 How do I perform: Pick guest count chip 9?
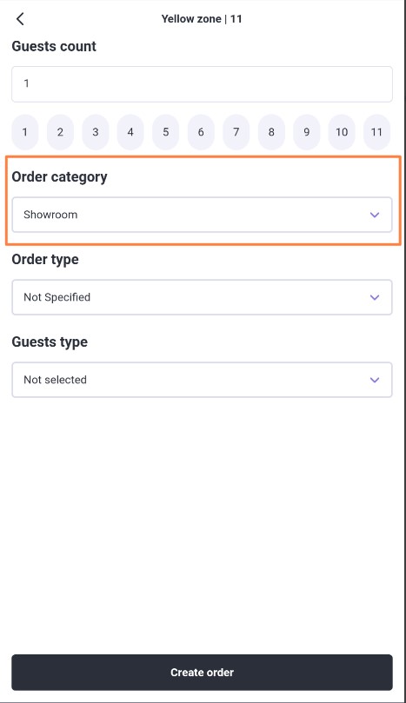tap(306, 132)
